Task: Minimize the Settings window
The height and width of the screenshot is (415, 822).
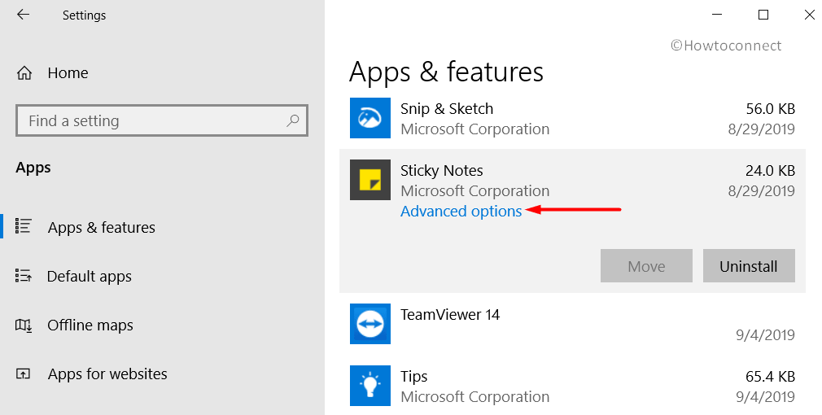Action: pos(717,15)
